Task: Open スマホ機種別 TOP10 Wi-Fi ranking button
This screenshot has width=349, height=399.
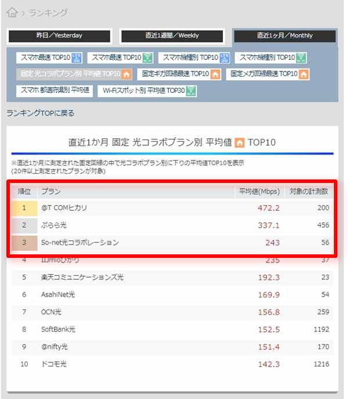Action: click(x=271, y=57)
